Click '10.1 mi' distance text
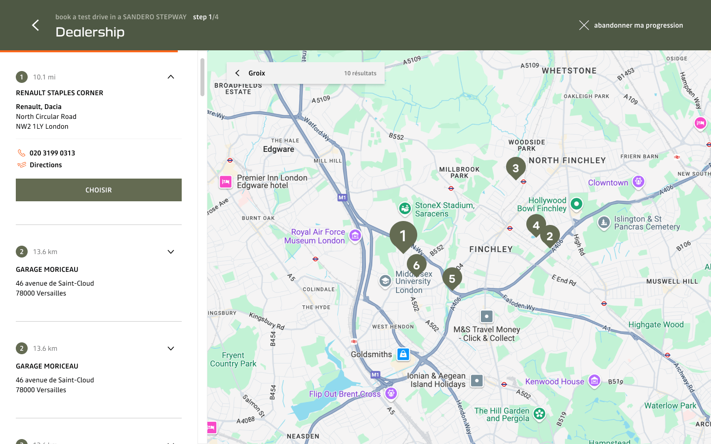The image size is (711, 444). [x=44, y=77]
